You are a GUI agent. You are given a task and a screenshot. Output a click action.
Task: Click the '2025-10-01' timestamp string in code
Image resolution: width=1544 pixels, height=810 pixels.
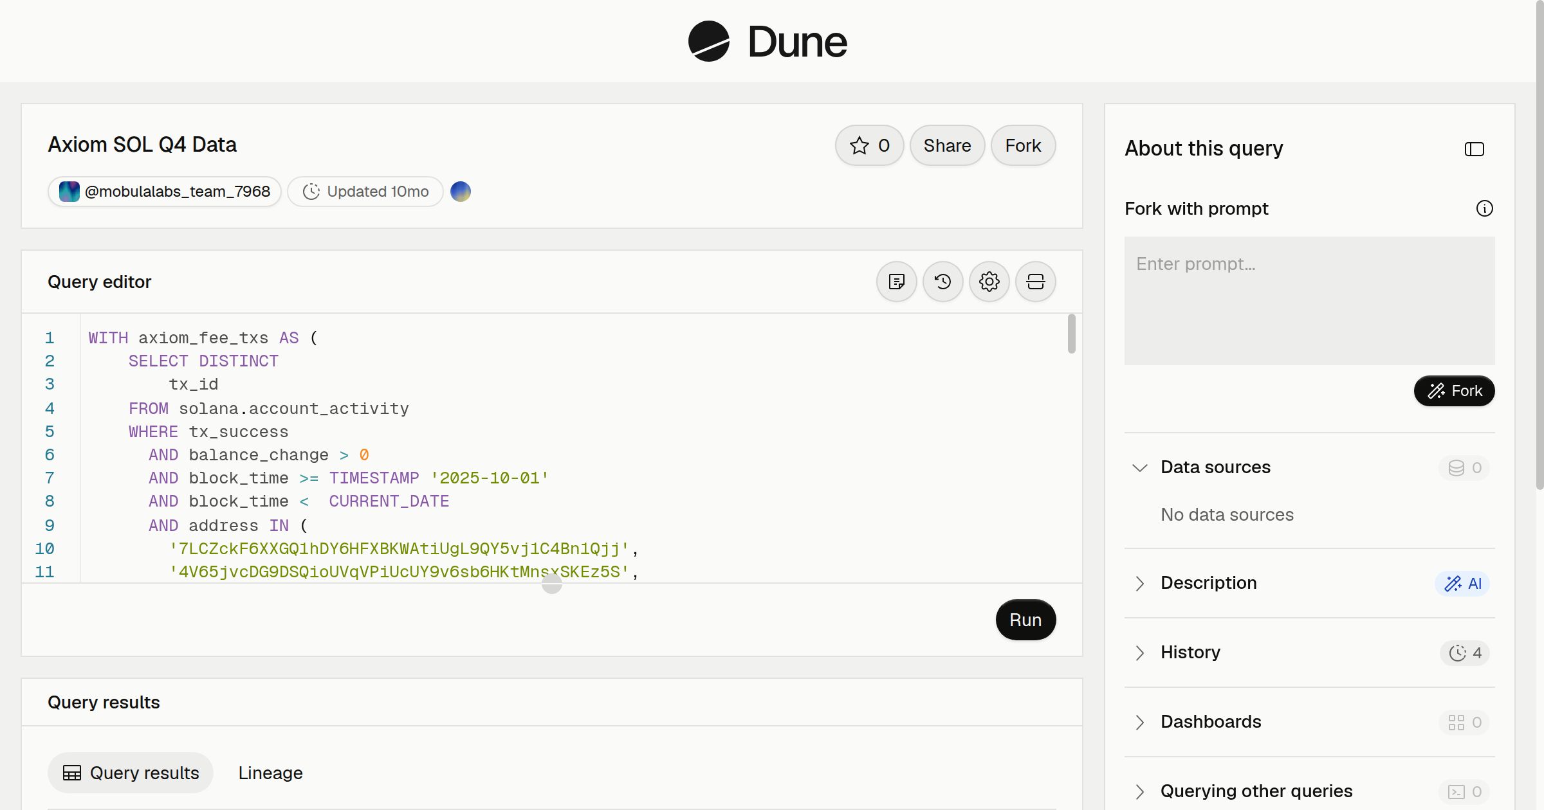[490, 478]
